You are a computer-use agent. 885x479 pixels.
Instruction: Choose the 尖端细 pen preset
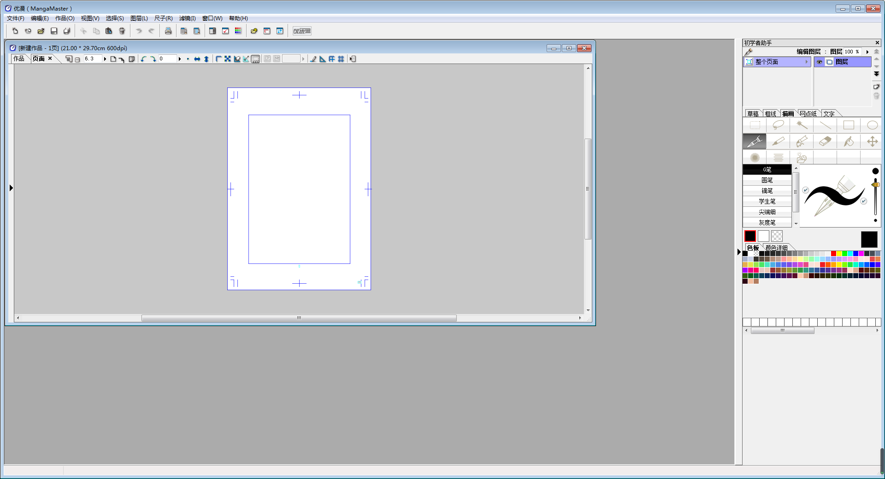[x=767, y=212]
